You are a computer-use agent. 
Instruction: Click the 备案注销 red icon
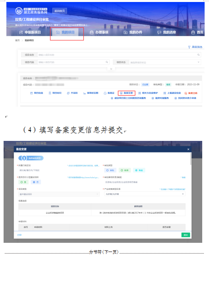186,93
